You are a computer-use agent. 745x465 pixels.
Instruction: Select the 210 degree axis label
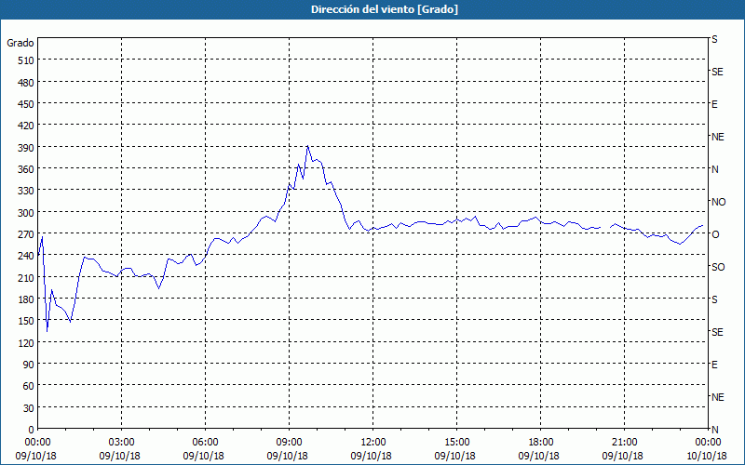coord(26,277)
